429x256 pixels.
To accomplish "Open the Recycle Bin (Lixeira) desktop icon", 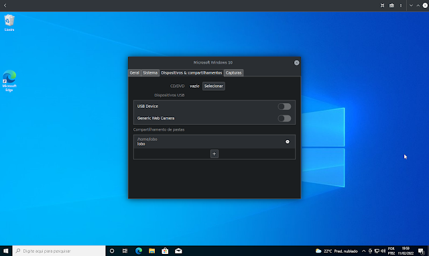I will click(9, 23).
